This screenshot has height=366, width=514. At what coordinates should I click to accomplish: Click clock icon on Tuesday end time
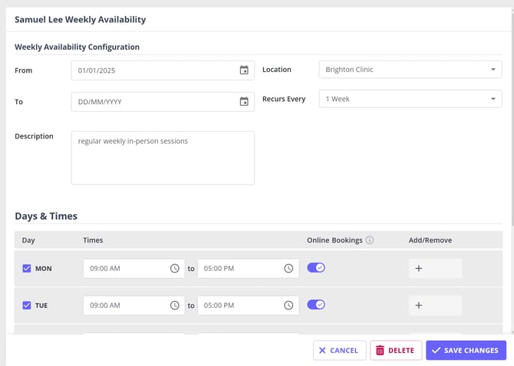tap(288, 306)
